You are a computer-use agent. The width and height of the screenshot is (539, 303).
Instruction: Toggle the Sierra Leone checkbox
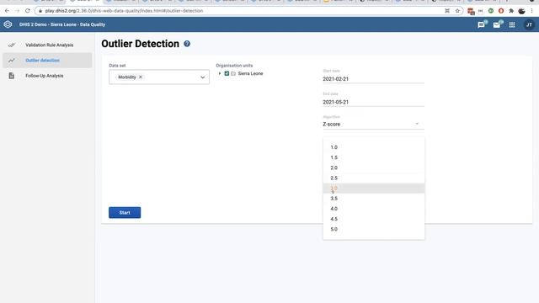tap(227, 73)
